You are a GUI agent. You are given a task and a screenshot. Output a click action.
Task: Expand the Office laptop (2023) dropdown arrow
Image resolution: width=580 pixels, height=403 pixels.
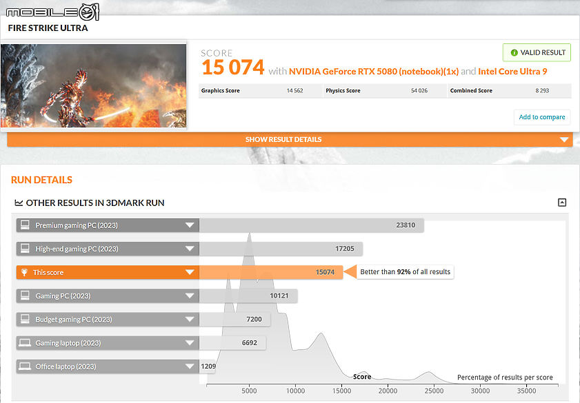click(x=190, y=366)
